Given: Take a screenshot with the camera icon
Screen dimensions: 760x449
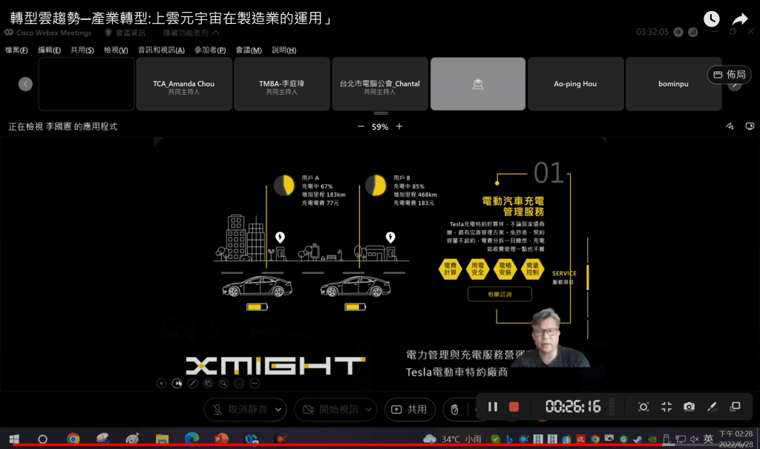Looking at the screenshot, I should pos(689,407).
